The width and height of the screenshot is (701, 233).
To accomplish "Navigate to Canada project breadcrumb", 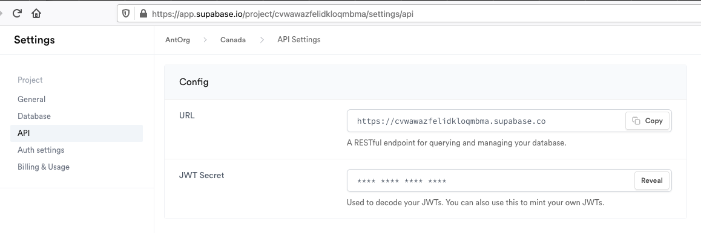I will coord(233,40).
